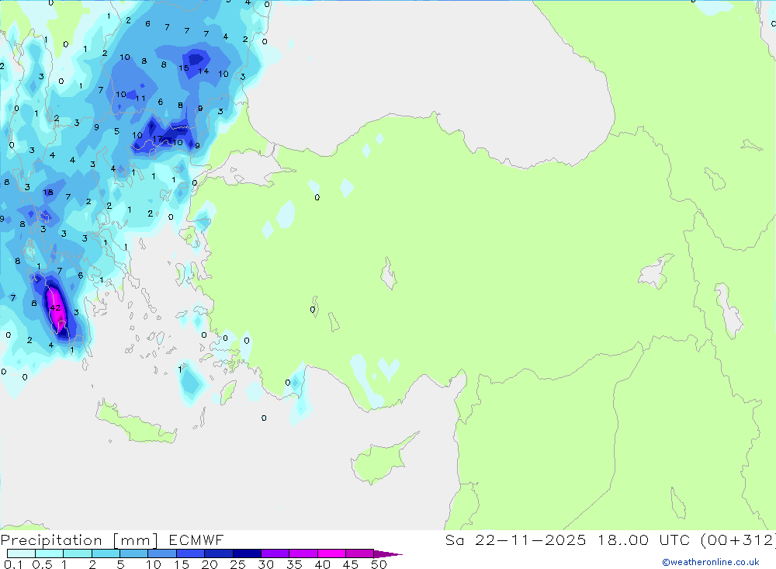Click the 'Sa 22-11-2025 18..00 UTC' timestamp
776x569 pixels.
tap(568, 540)
